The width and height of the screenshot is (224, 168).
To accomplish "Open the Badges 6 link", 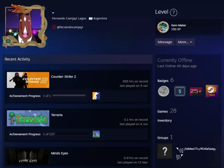I will click(x=165, y=80).
